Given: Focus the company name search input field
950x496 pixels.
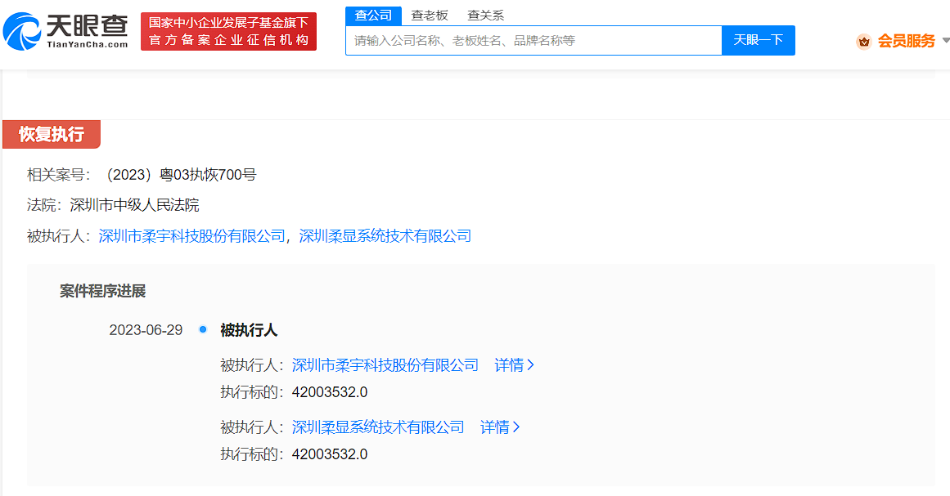Looking at the screenshot, I should (533, 40).
